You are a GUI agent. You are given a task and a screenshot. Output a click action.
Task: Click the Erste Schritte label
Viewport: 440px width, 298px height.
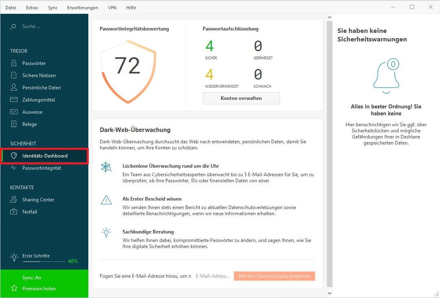click(x=36, y=256)
